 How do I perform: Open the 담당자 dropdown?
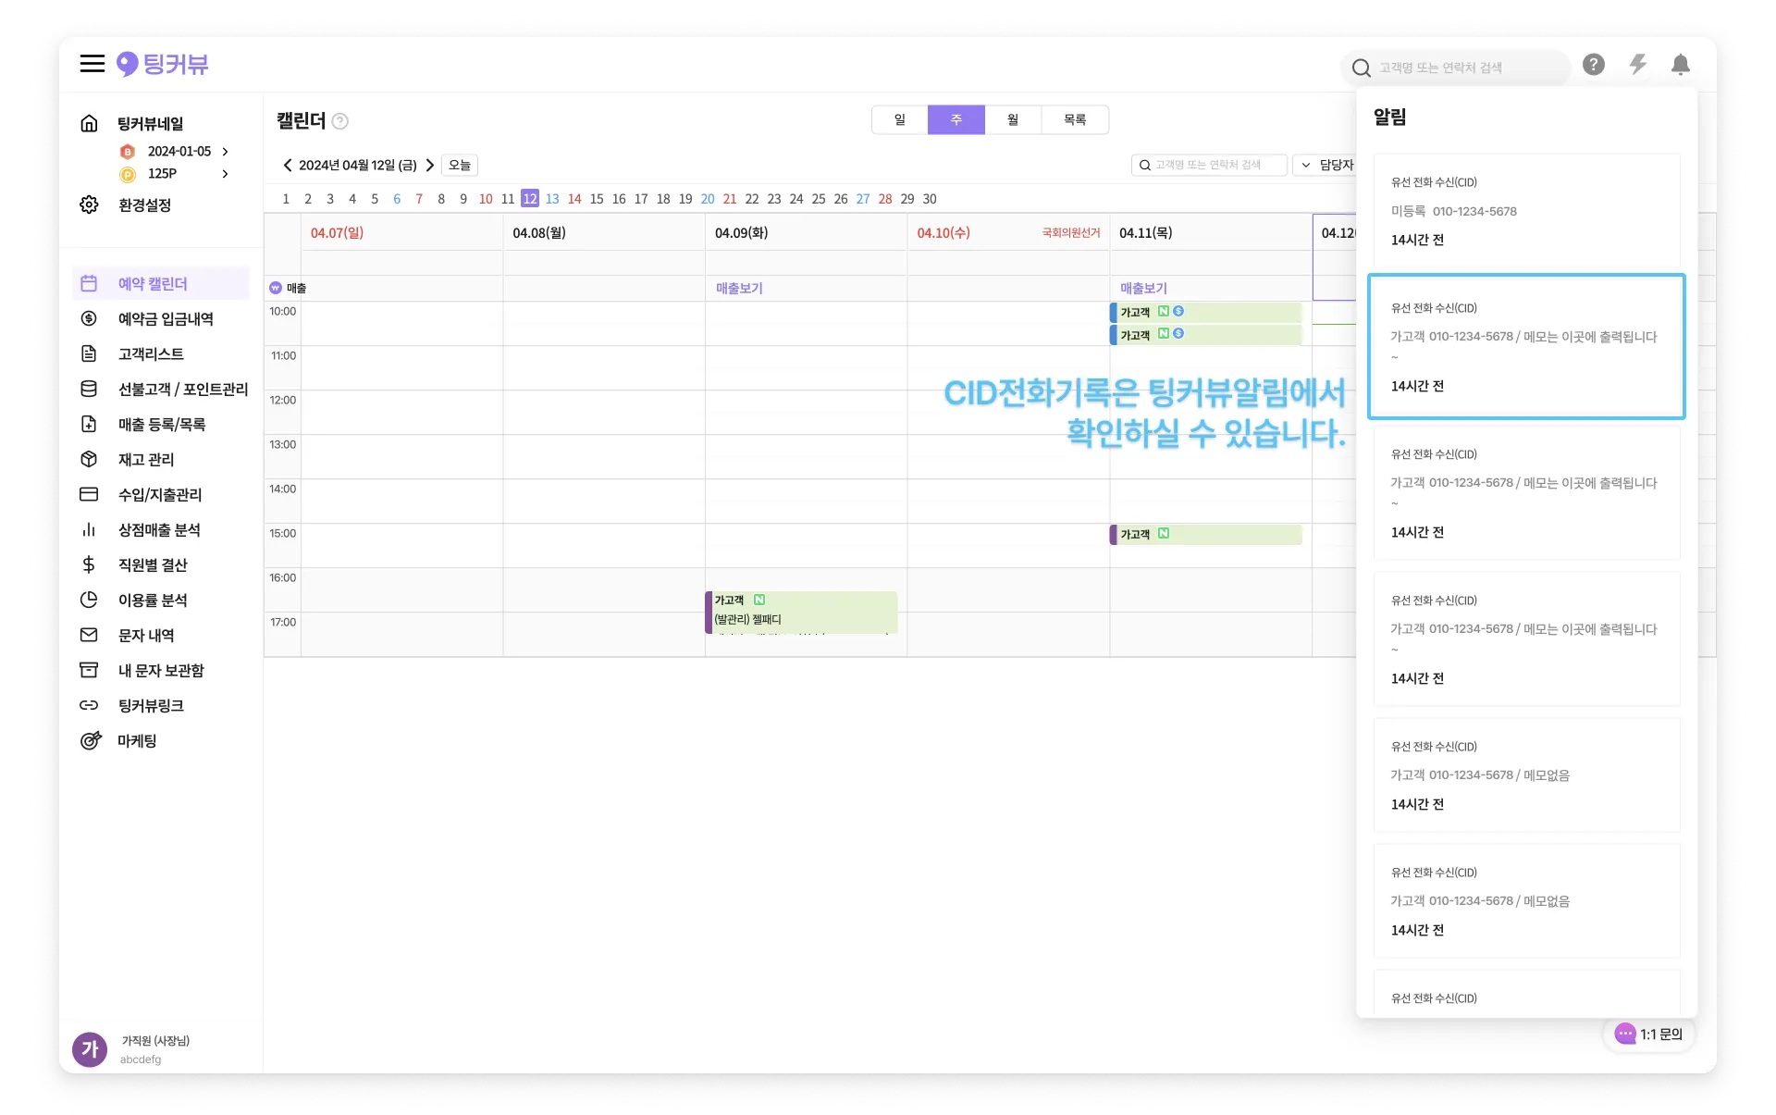coord(1326,165)
